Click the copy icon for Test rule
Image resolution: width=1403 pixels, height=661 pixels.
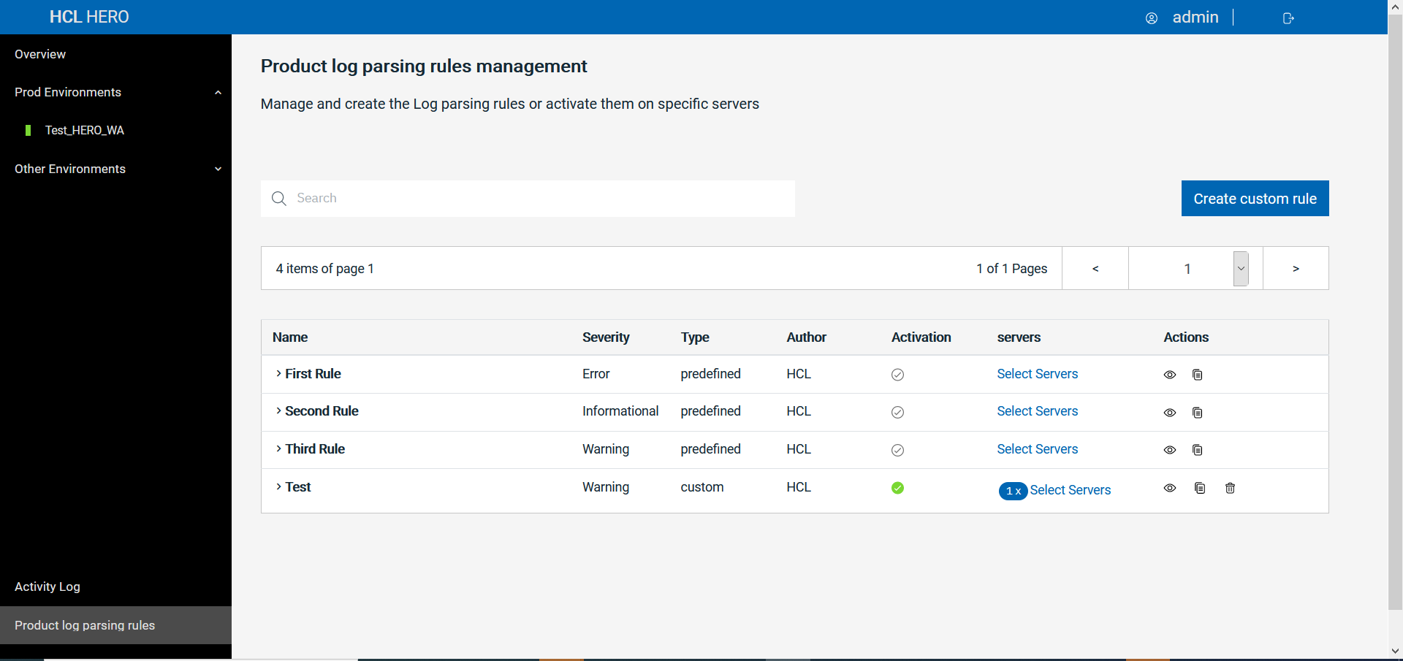coord(1200,488)
